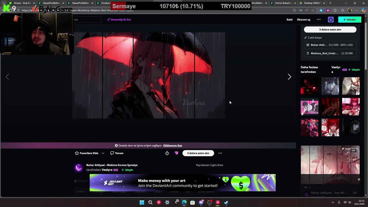This screenshot has width=368, height=207.
Task: Click the pink diamond gem icon
Action: 176,153
